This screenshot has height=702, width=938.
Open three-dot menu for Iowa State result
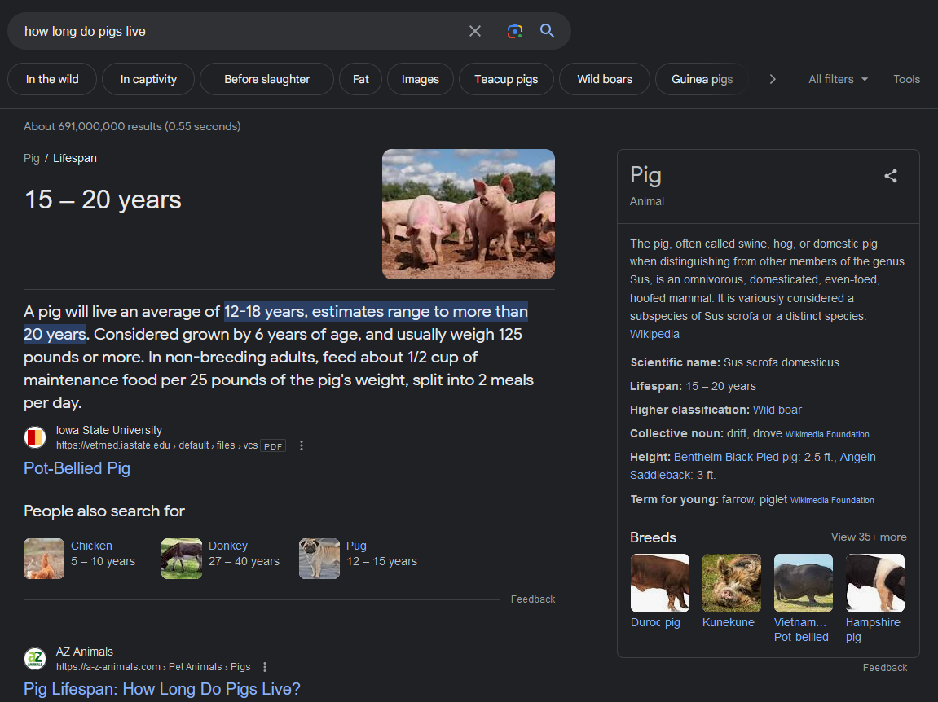302,445
